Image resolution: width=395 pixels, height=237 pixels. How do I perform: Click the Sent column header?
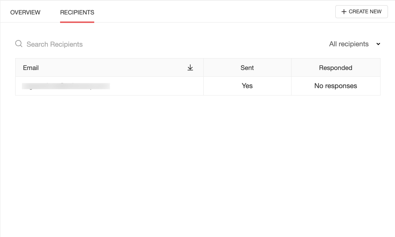247,67
